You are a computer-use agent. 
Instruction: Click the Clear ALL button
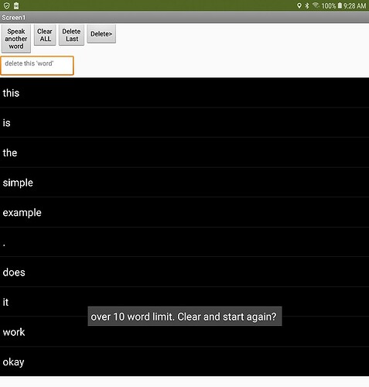[x=45, y=35]
